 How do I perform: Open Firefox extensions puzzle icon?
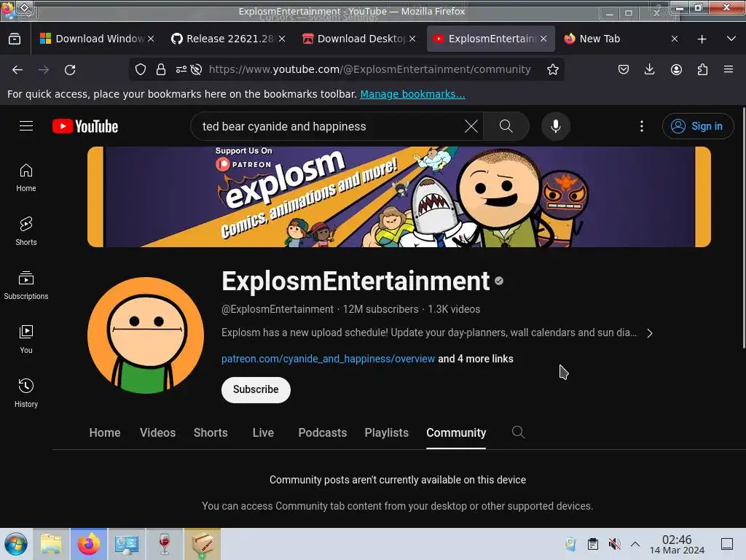pyautogui.click(x=702, y=69)
